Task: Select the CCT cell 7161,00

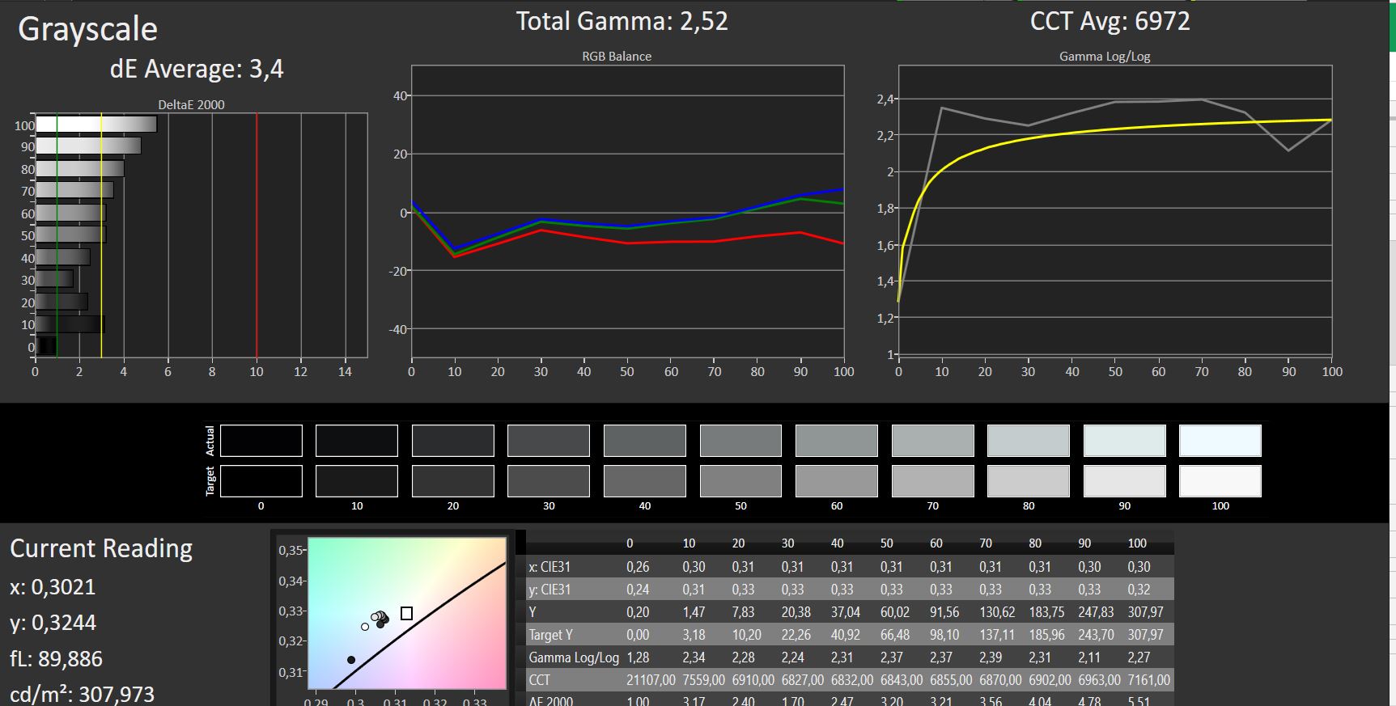Action: coord(1148,680)
